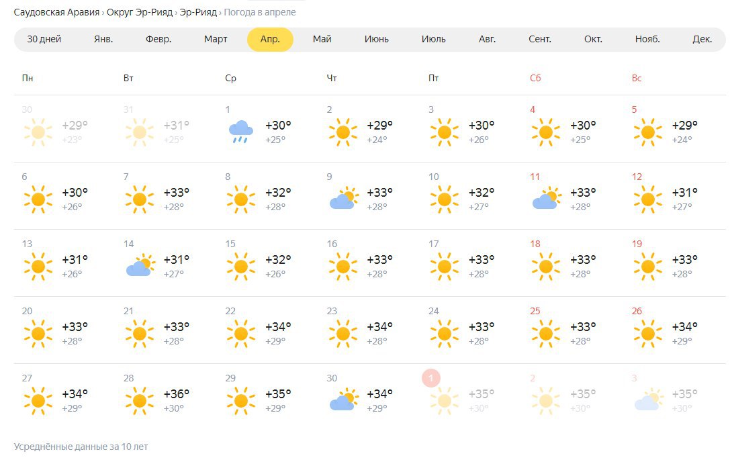Click the partly cloudy icon on April 14

[x=140, y=266]
